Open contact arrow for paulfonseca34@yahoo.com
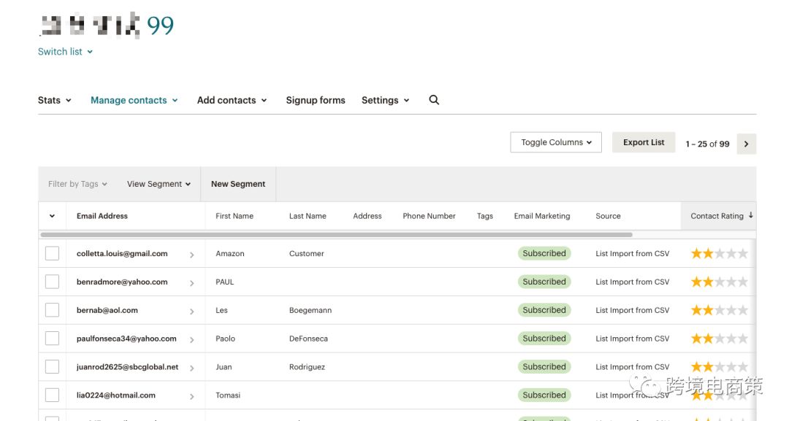The image size is (789, 421). click(x=191, y=339)
